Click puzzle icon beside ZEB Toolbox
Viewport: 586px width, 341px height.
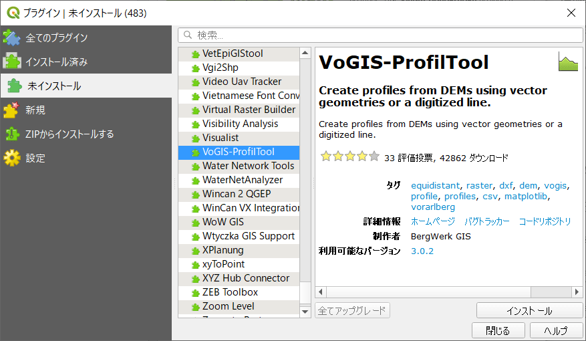(x=195, y=293)
